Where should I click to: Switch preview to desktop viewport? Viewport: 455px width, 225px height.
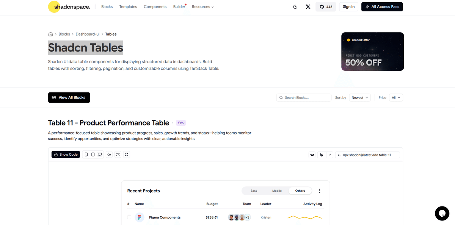[99, 154]
